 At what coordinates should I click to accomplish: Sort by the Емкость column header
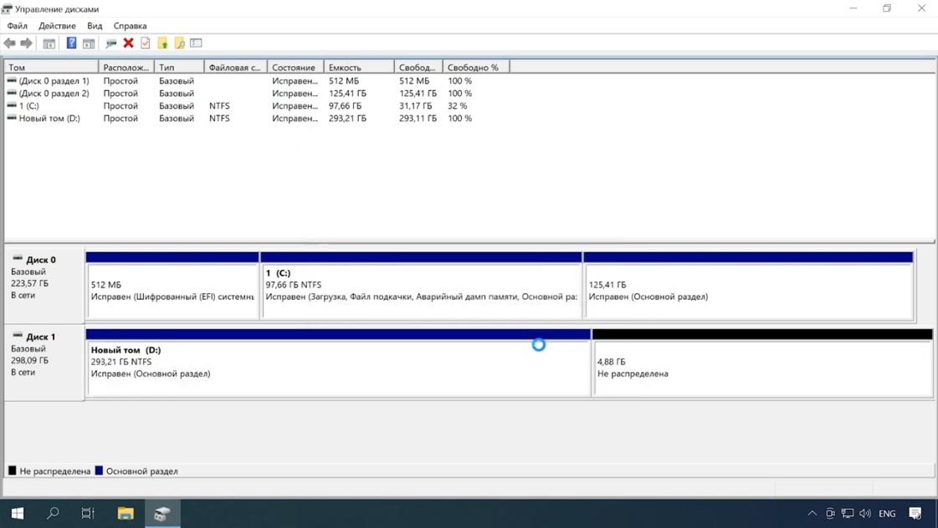pos(359,68)
